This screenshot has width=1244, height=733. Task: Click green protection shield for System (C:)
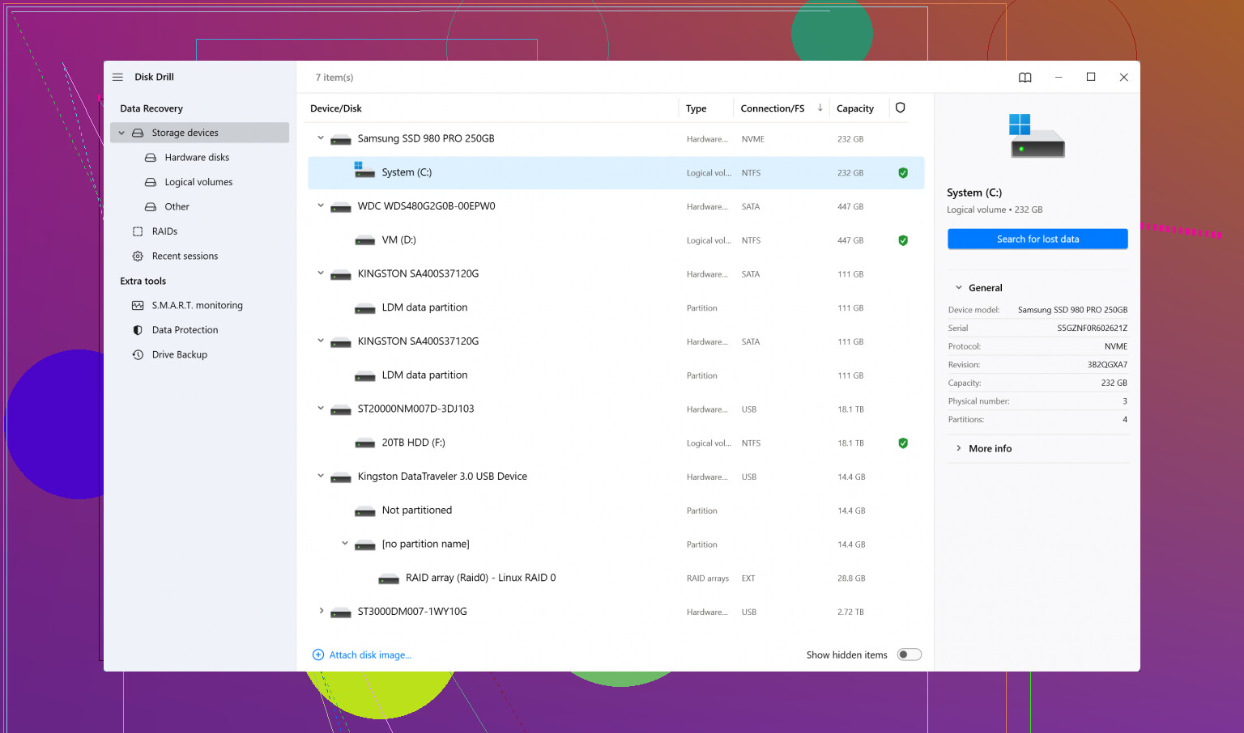coord(902,173)
